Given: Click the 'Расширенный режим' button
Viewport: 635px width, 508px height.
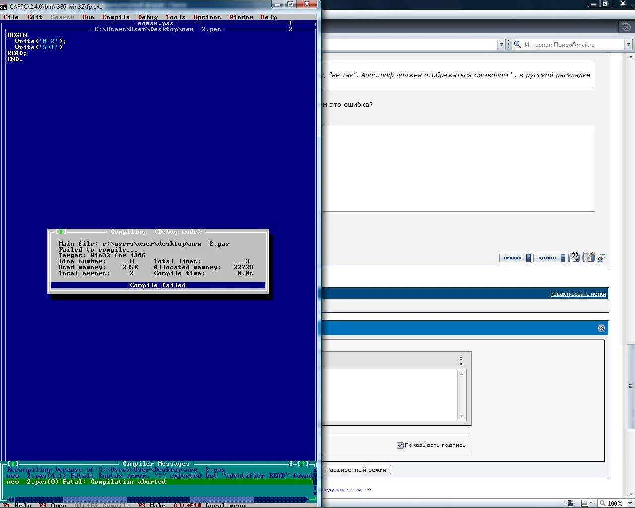Looking at the screenshot, I should click(357, 470).
